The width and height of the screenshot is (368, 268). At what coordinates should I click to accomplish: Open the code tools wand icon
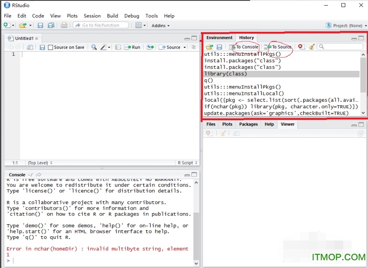(103, 47)
